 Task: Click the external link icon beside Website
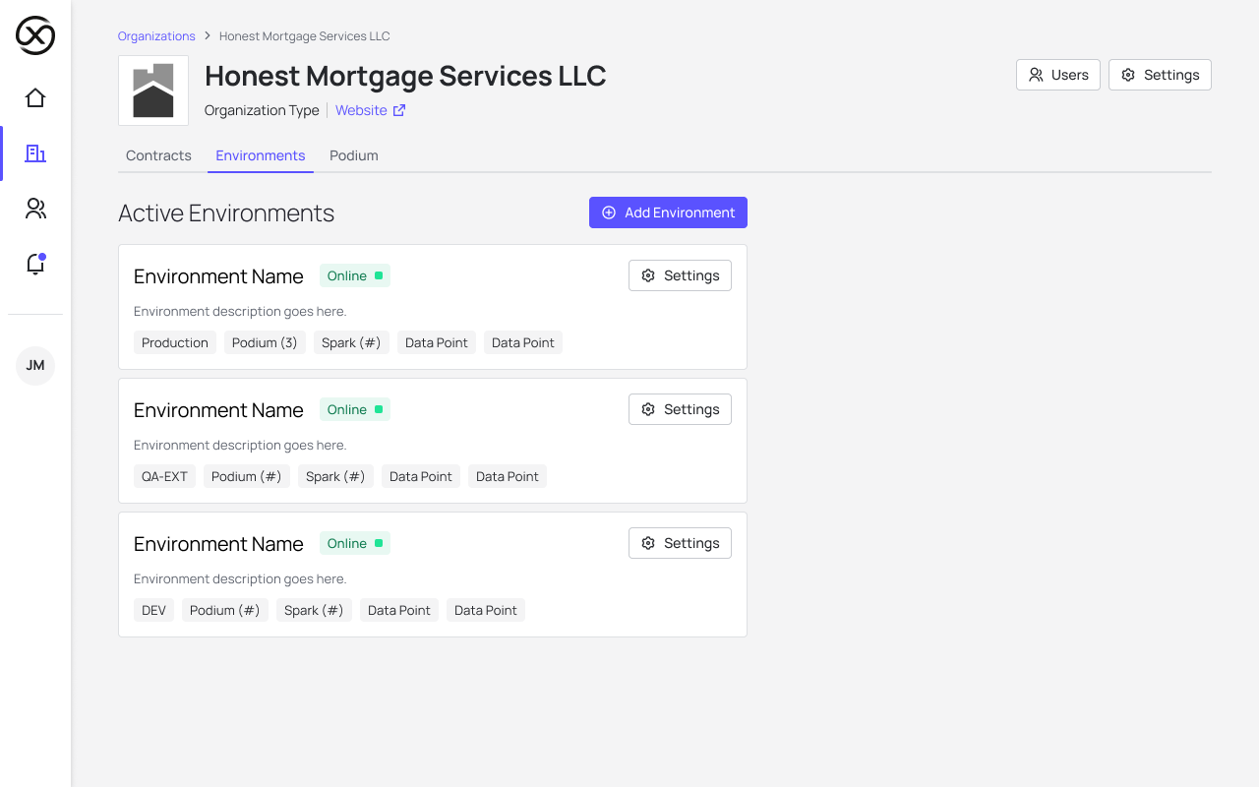coord(399,110)
